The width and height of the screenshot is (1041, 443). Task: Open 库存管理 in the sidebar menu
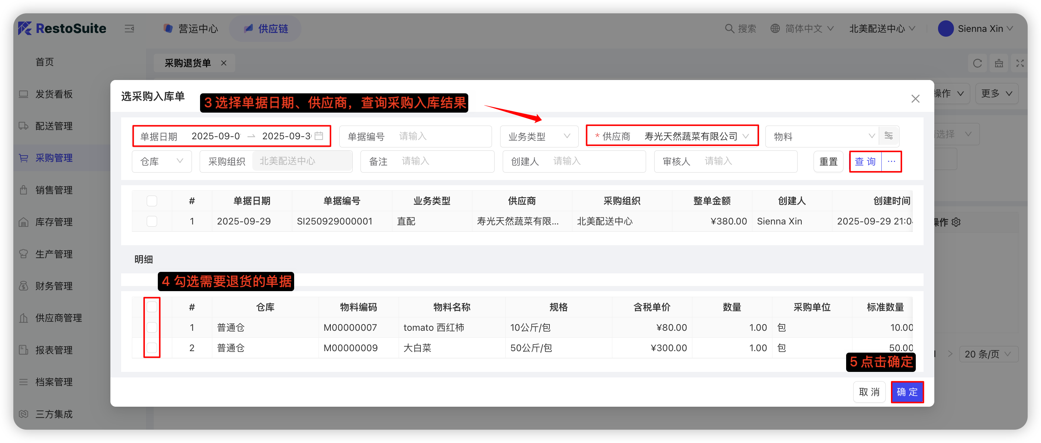point(54,222)
